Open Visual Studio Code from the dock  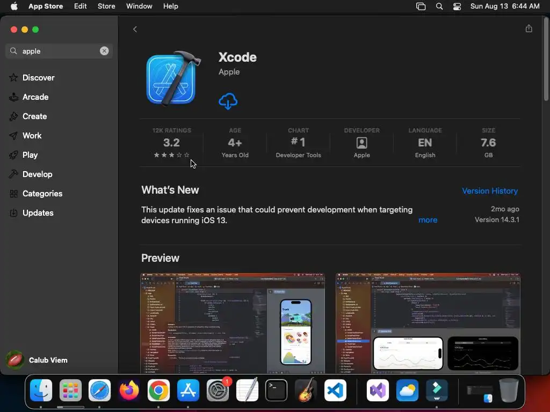pyautogui.click(x=335, y=391)
